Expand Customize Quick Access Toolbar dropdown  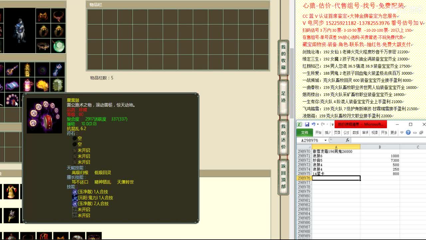pos(332,124)
